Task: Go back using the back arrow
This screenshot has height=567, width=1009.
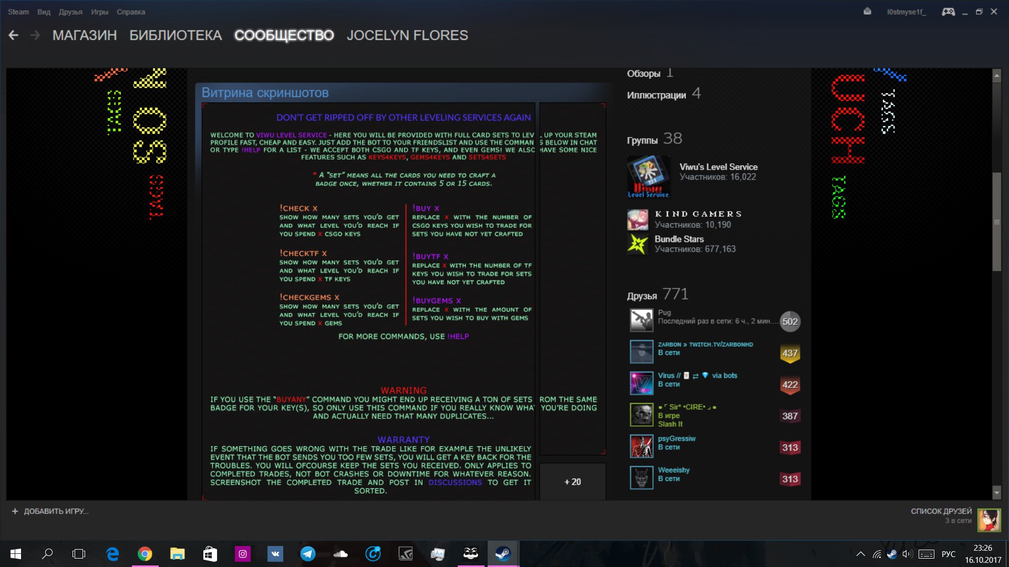Action: (x=14, y=35)
